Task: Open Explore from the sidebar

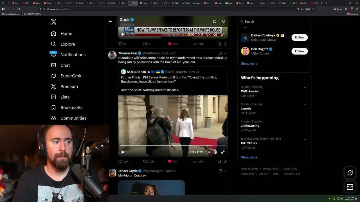Action: pos(63,44)
